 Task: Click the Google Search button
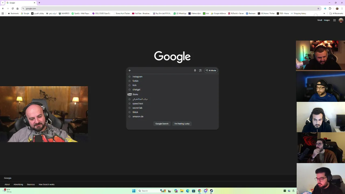(x=162, y=124)
